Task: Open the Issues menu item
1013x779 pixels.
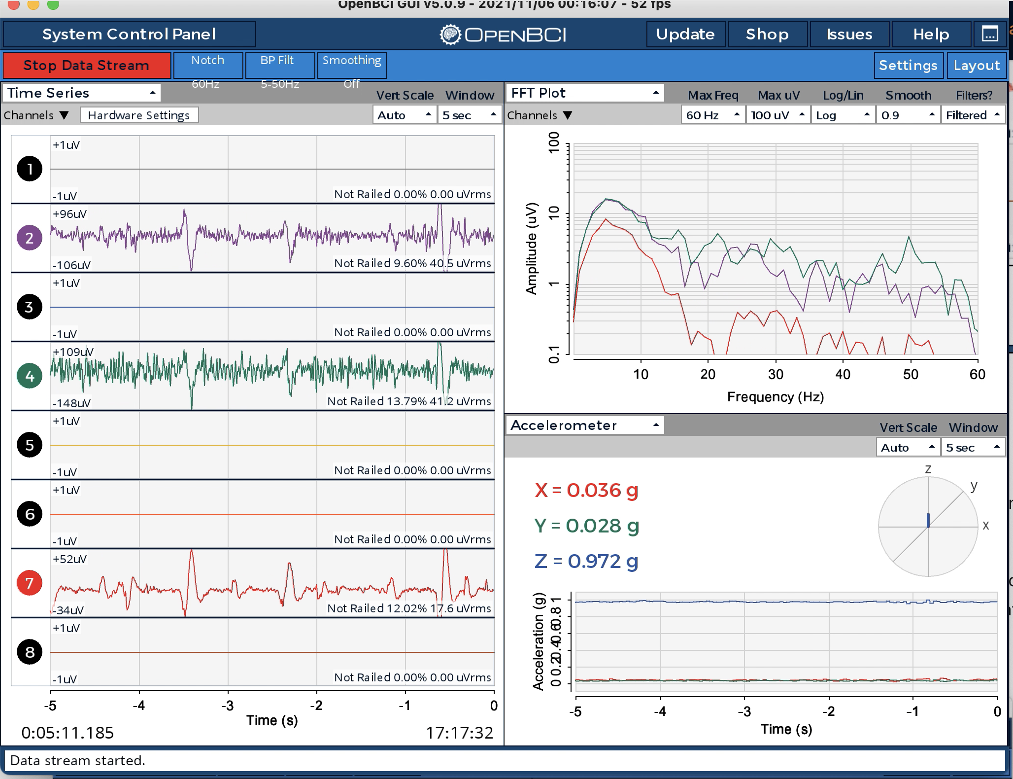Action: point(849,34)
